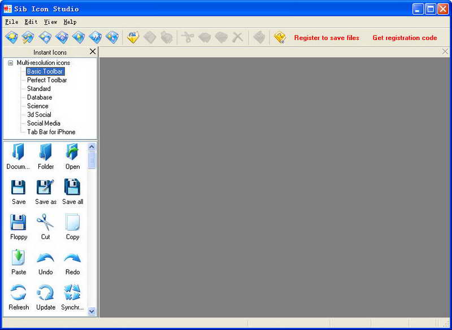Open the Perfect Toolbar icon set
Viewport: 452px width, 330px height.
(x=47, y=80)
